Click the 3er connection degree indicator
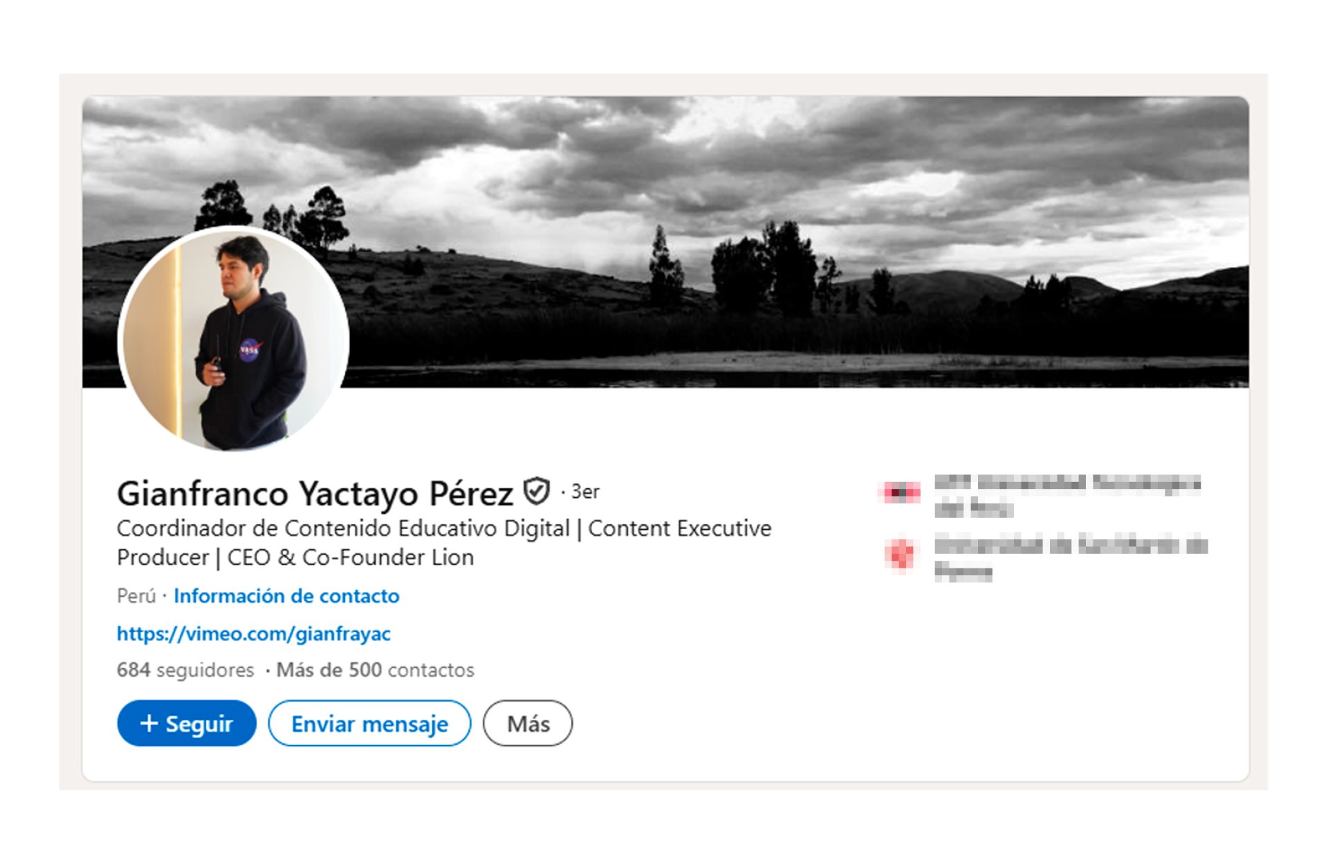 coord(584,492)
